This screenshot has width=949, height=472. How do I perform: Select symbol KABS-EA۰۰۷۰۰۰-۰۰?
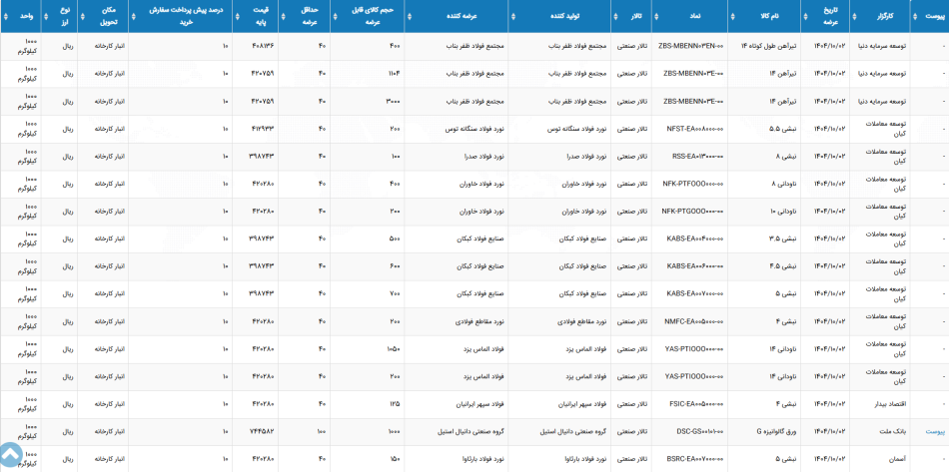695,293
